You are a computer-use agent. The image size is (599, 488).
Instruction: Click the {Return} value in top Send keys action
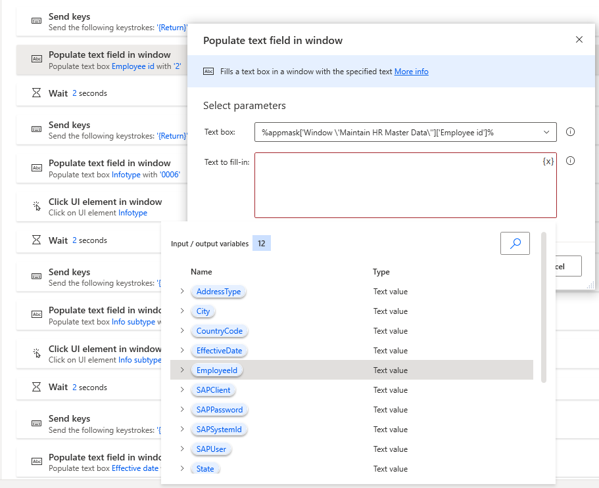click(x=172, y=28)
